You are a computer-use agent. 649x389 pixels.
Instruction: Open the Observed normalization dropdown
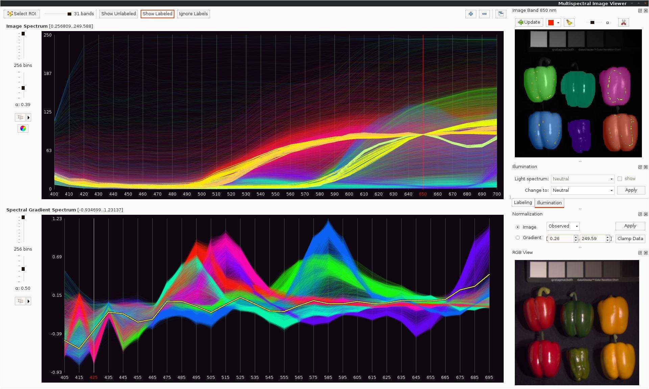[563, 226]
